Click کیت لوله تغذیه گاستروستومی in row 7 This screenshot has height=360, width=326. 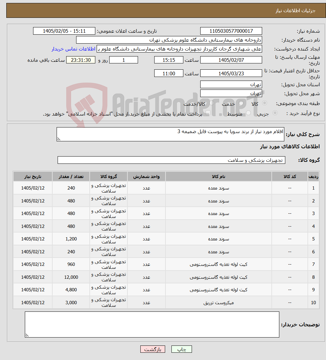(x=218, y=265)
